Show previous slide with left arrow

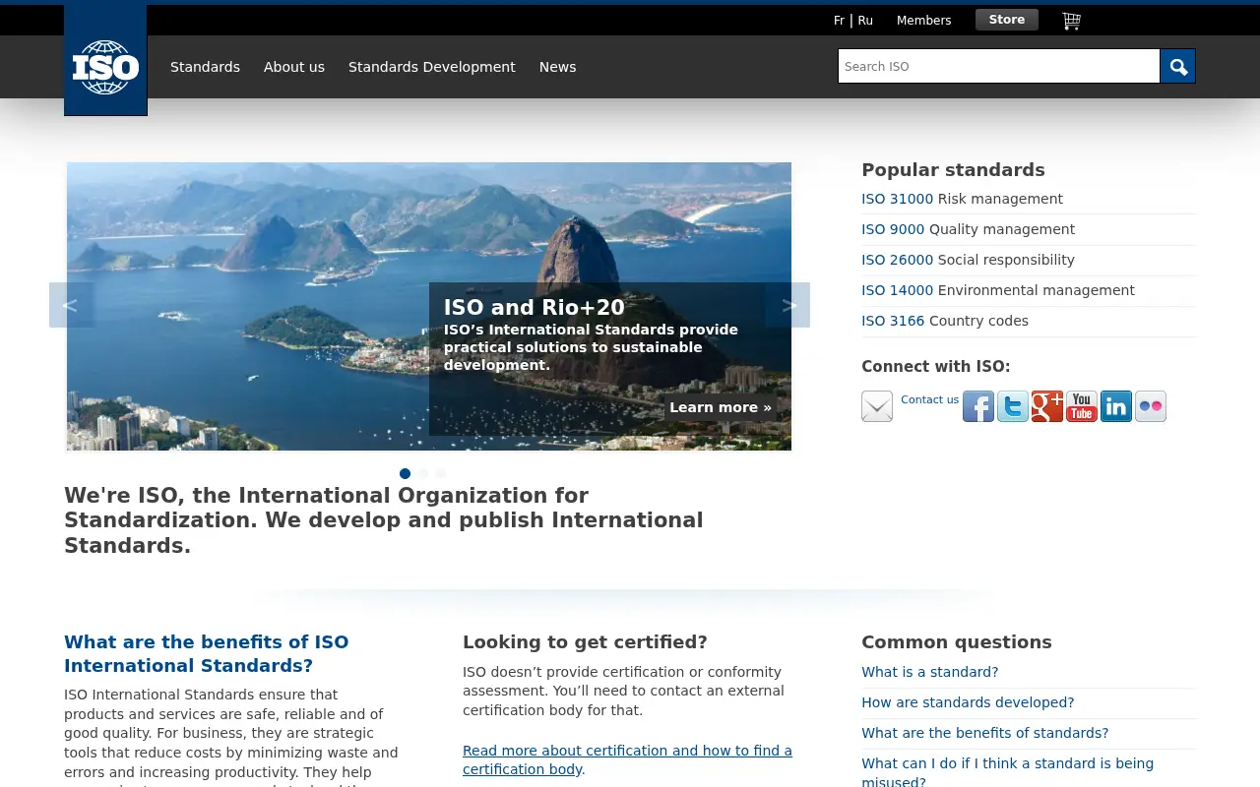[72, 305]
